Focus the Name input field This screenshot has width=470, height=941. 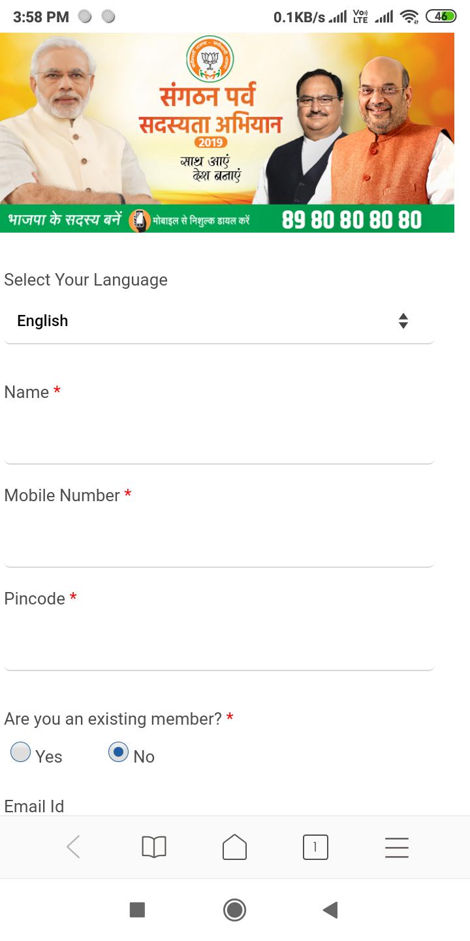click(x=219, y=437)
